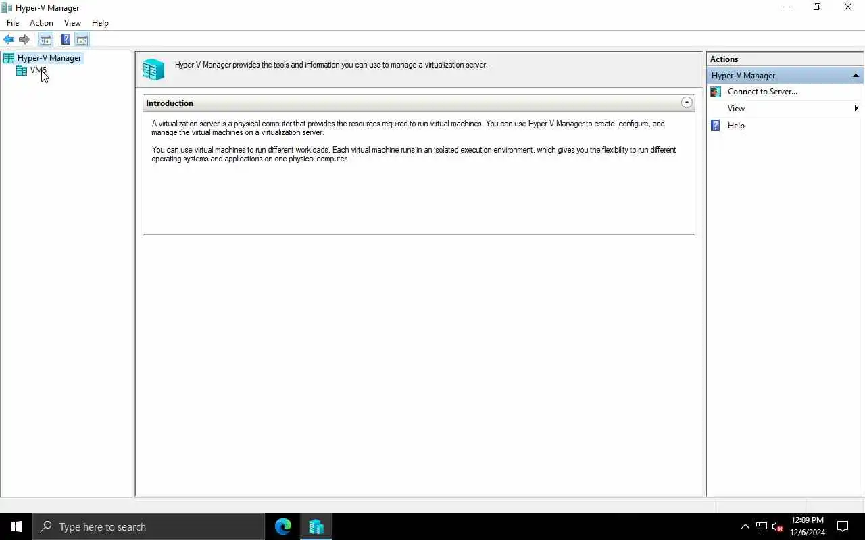865x540 pixels.
Task: Click Hyper-V Manager taskbar icon
Action: [x=316, y=526]
